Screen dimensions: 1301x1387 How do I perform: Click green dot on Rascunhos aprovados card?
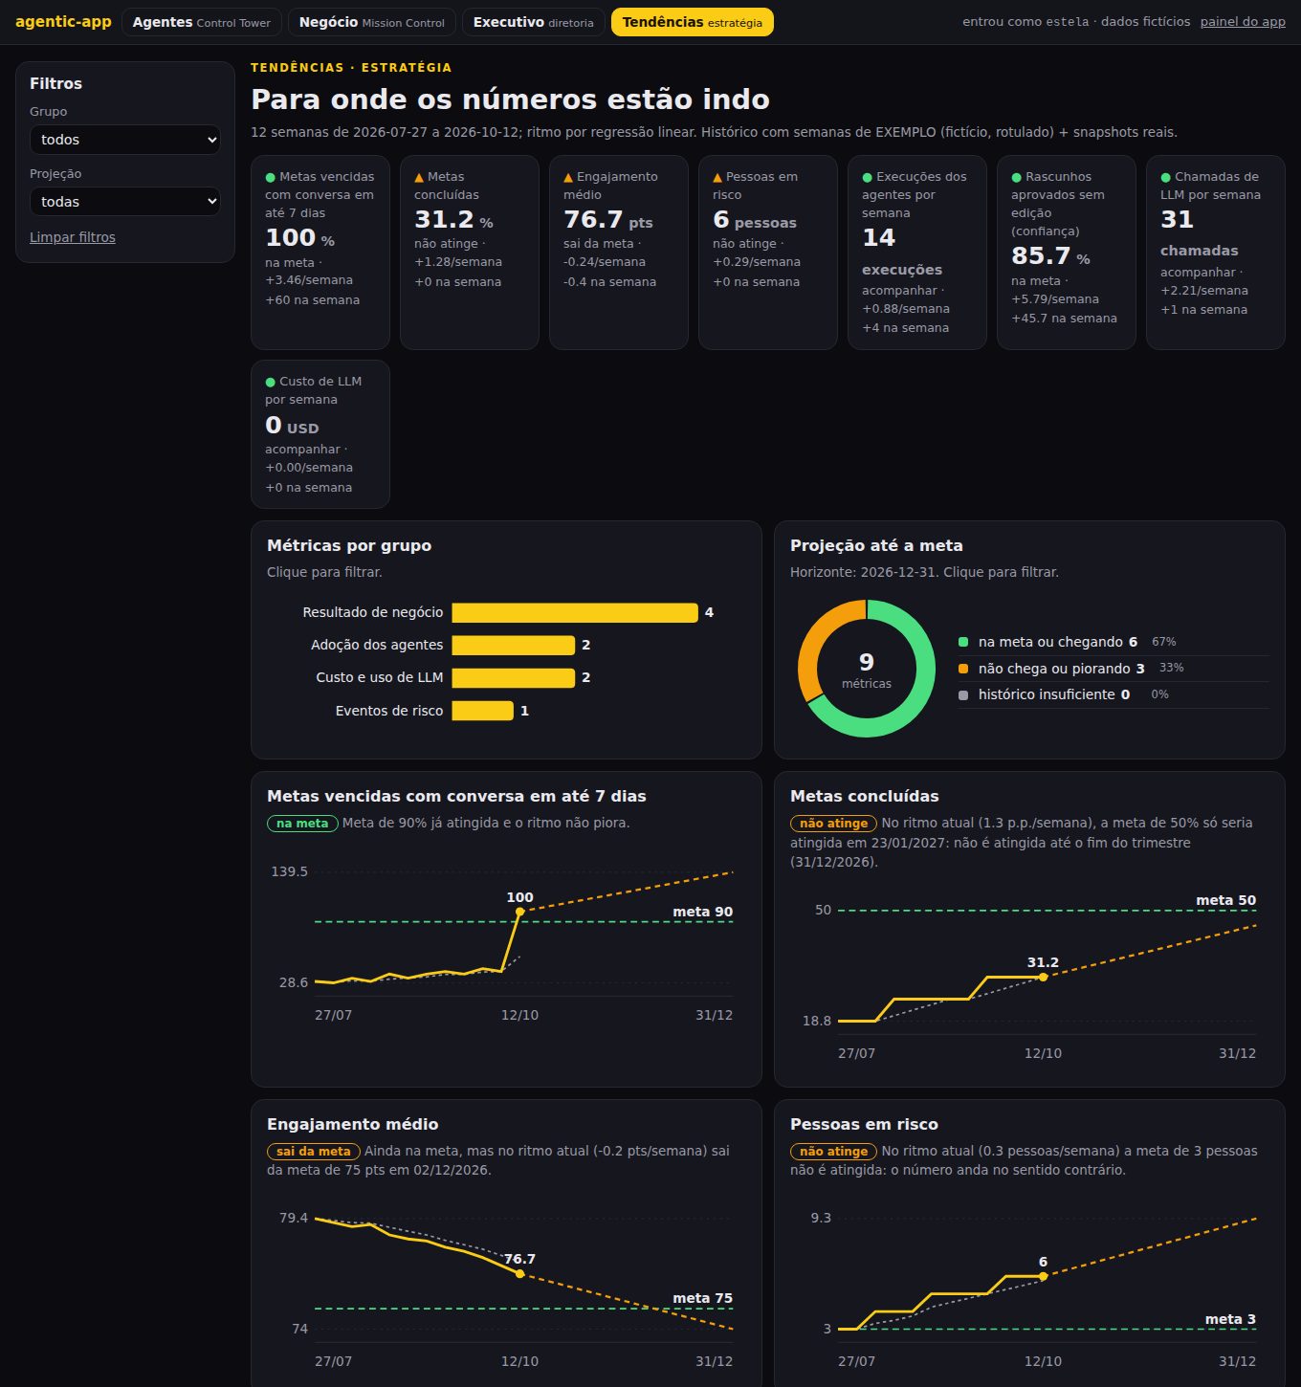[x=1016, y=177]
